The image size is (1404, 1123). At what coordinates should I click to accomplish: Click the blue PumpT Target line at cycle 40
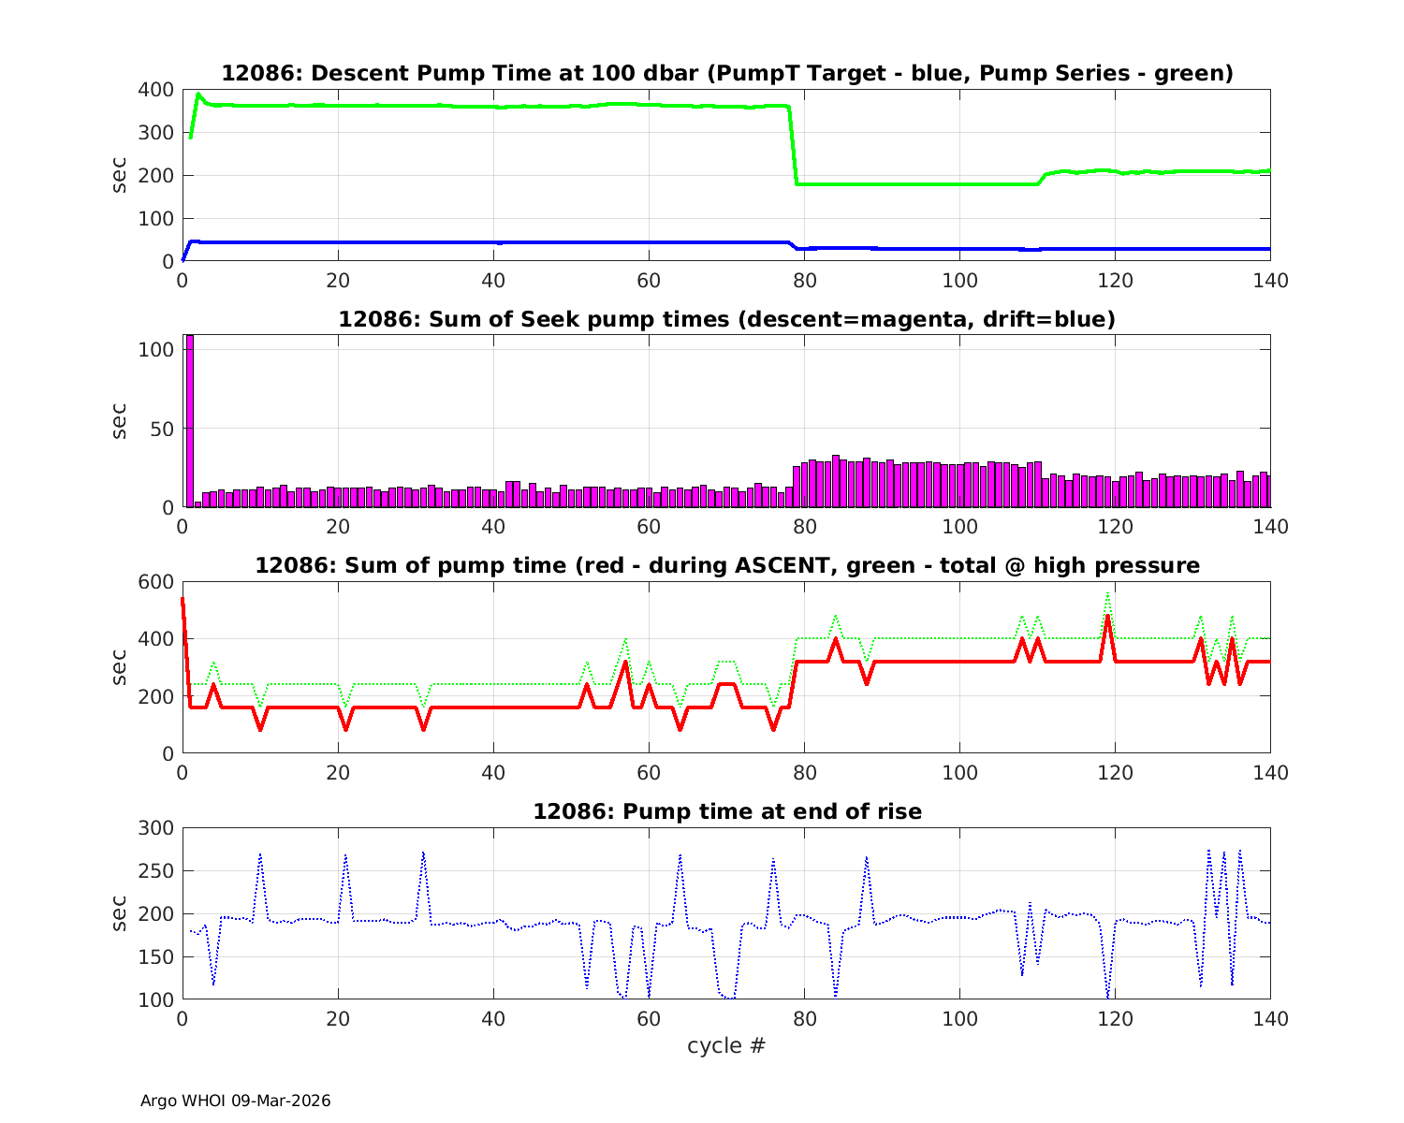point(493,242)
